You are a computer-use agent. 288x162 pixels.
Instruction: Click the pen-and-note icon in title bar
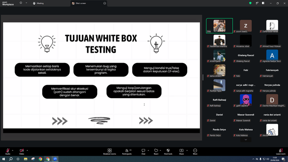(x=257, y=3)
